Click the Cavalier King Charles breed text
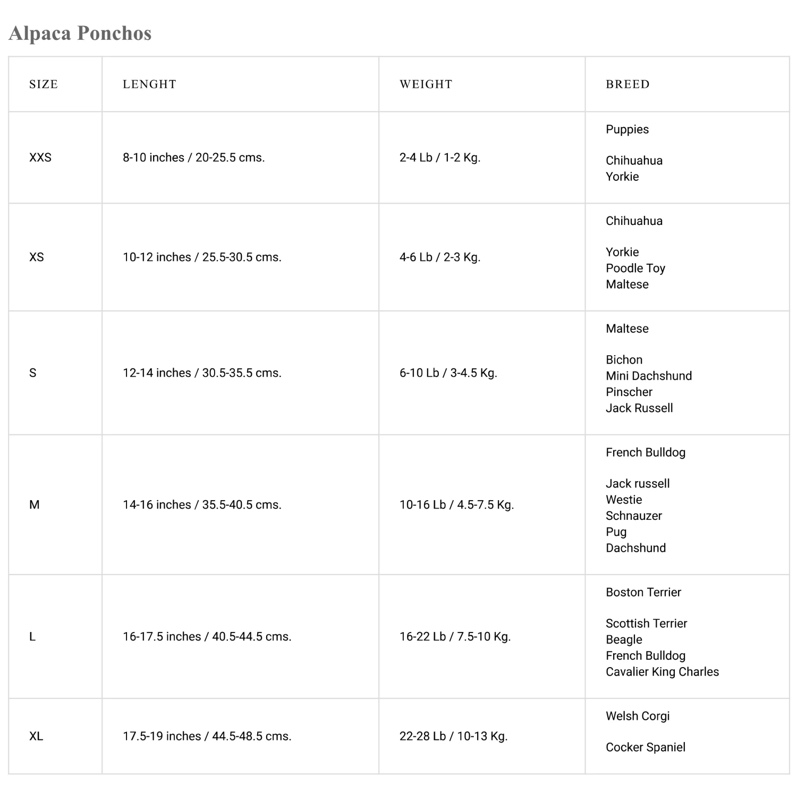The height and width of the screenshot is (791, 797). (662, 672)
